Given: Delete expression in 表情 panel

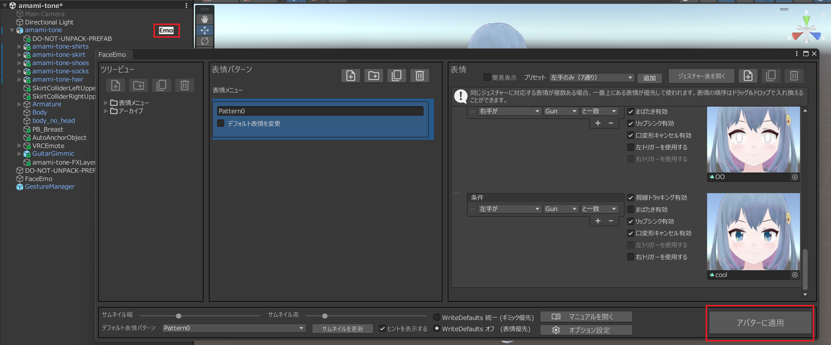Looking at the screenshot, I should click(x=794, y=76).
